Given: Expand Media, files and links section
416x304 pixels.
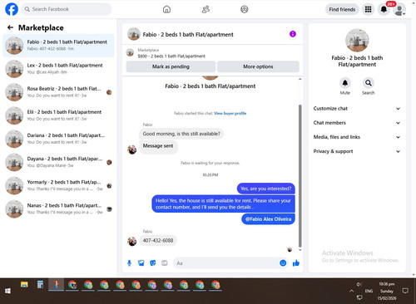Looking at the screenshot, I should pyautogui.click(x=357, y=137).
